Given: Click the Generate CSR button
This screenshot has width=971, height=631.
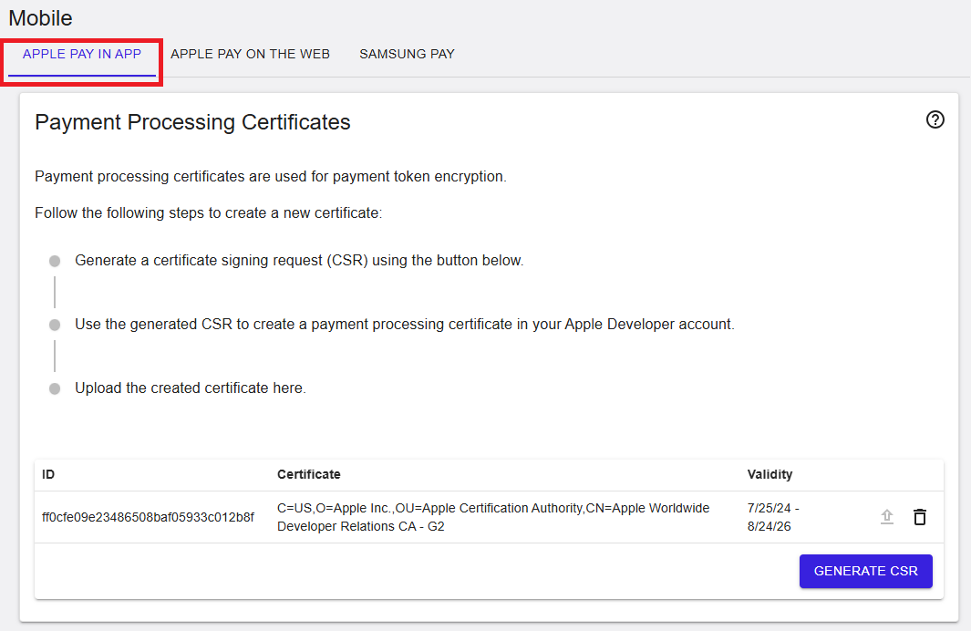Looking at the screenshot, I should (x=866, y=571).
